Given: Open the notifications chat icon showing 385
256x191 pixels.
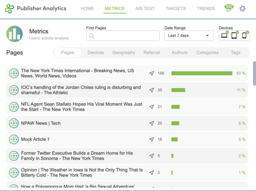Looking at the screenshot, I should tap(229, 8).
